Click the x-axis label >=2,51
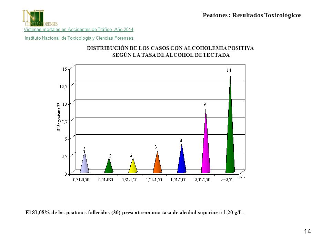The image size is (331, 248). 227,180
